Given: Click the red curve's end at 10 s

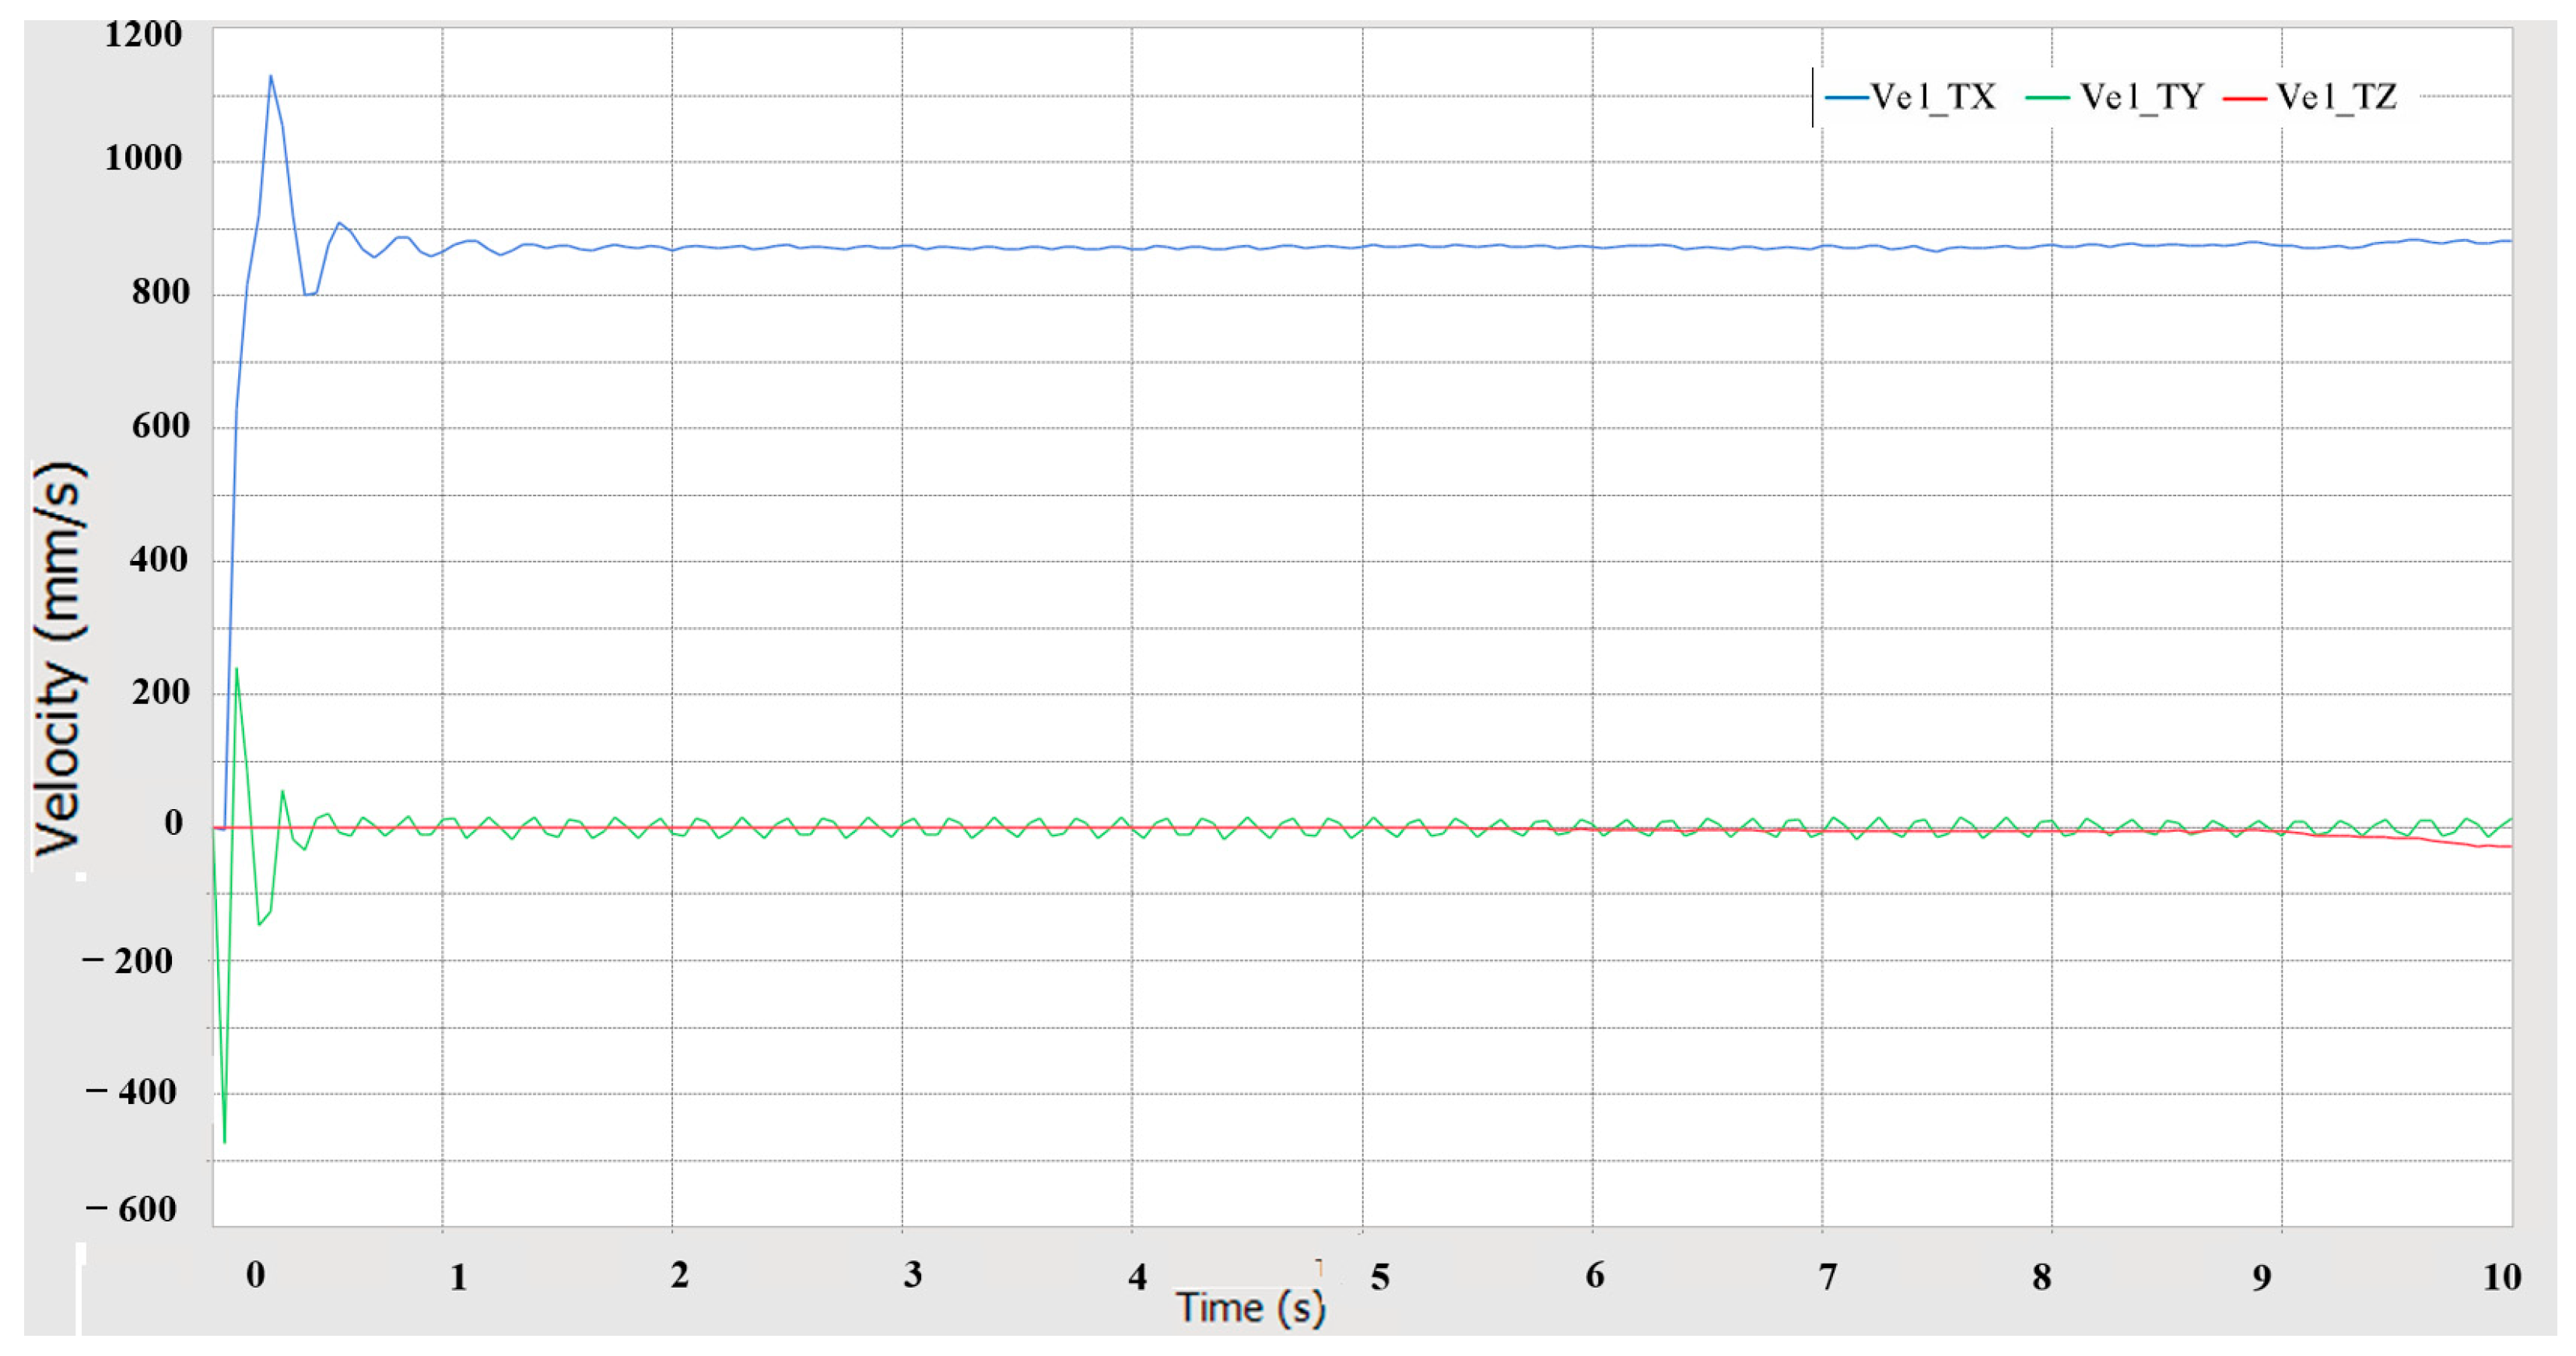Looking at the screenshot, I should pos(2510,847).
